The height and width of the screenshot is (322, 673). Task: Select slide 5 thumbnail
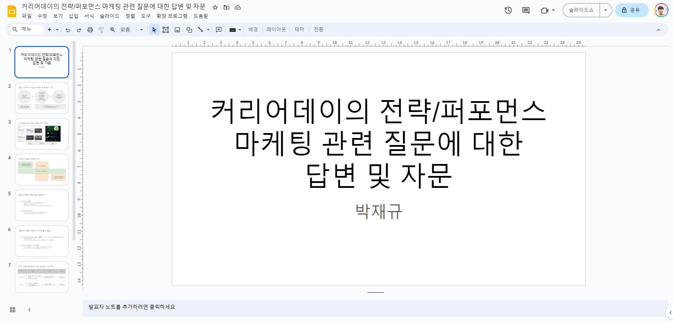click(42, 205)
